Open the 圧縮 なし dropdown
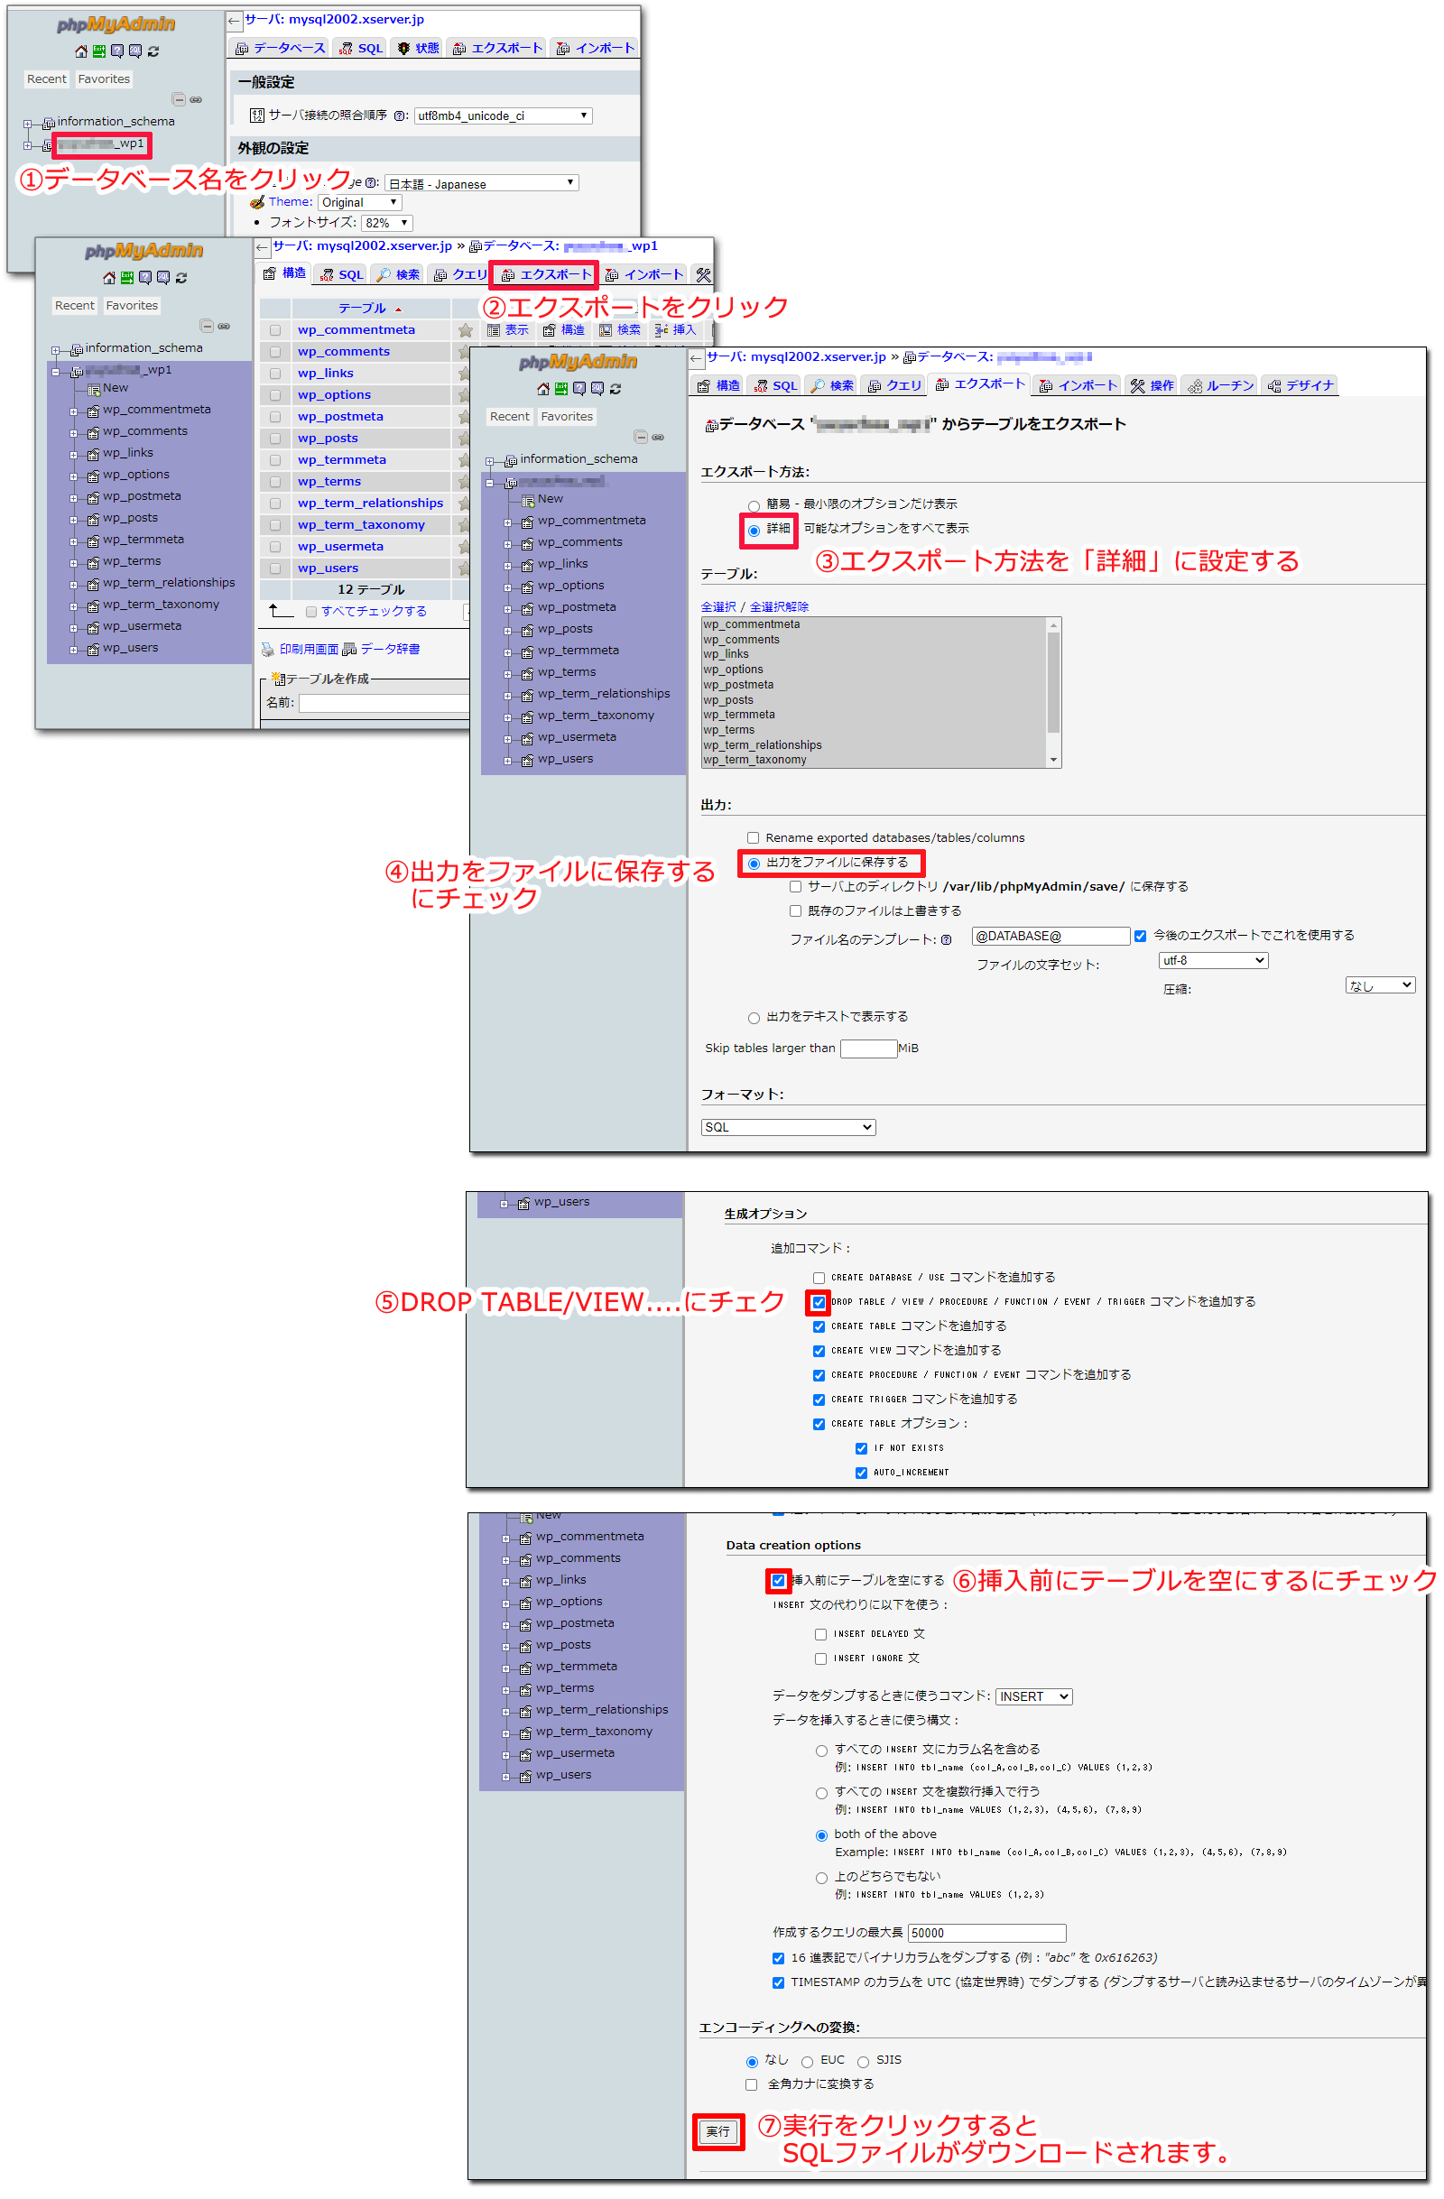Screen dimensions: 1444x2199 pos(1381,987)
